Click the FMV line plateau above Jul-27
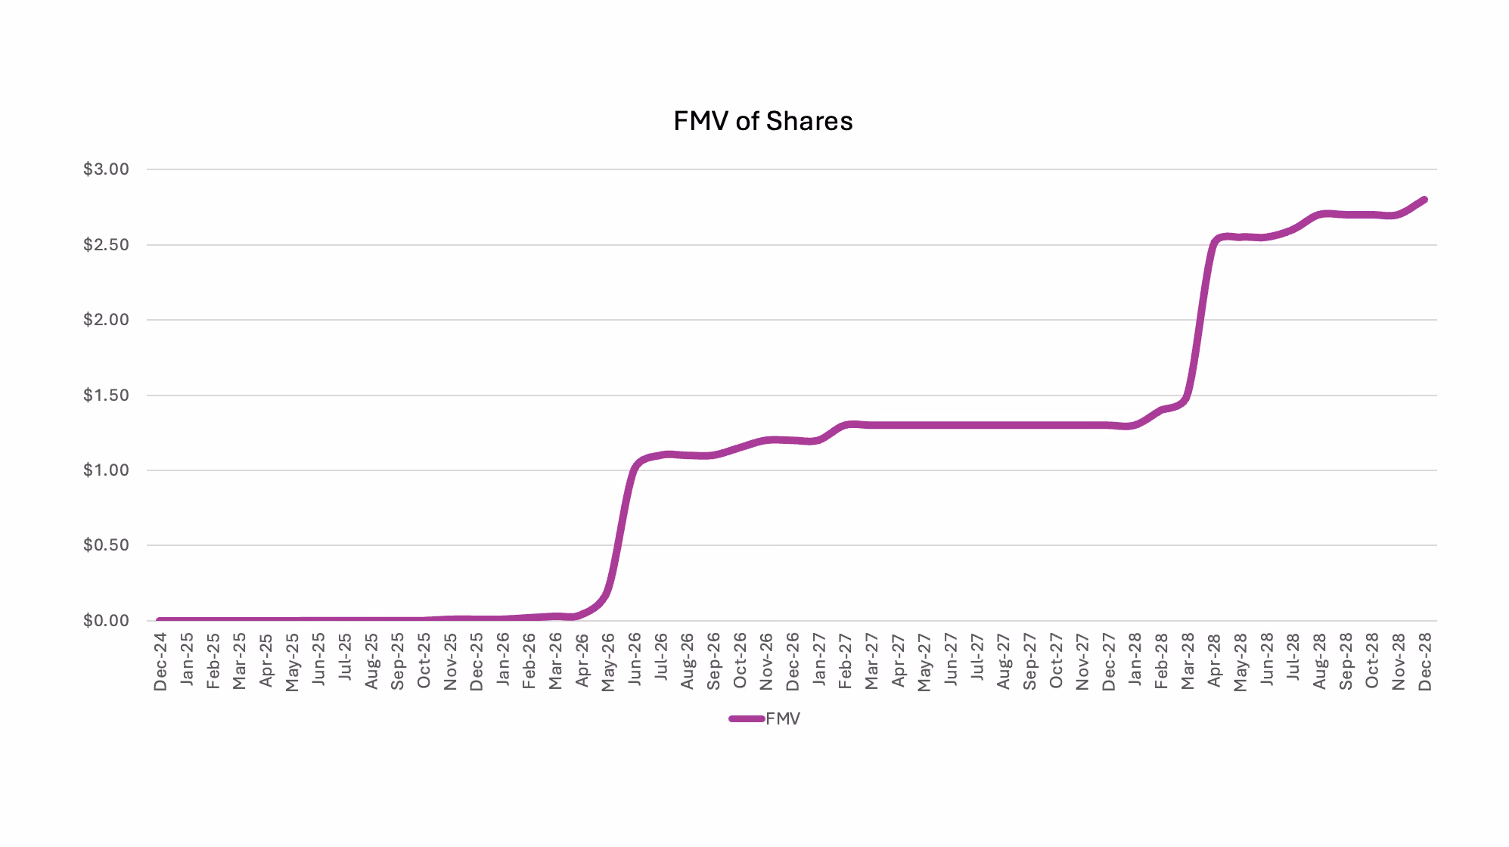 (x=977, y=425)
